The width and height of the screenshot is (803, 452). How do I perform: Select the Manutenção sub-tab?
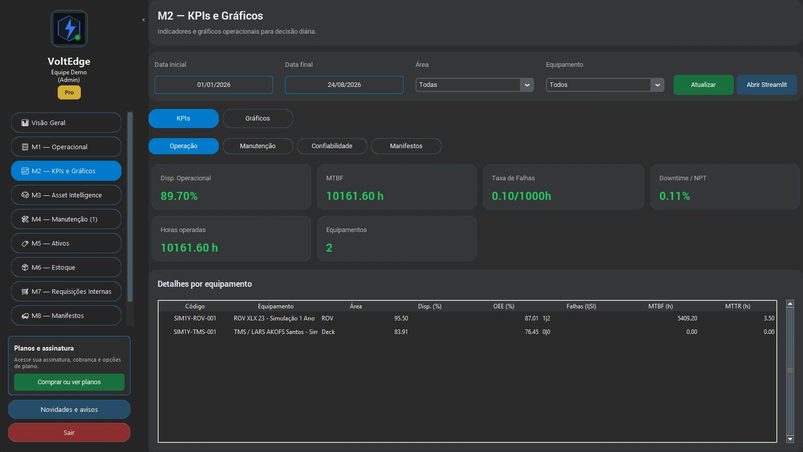click(x=258, y=146)
